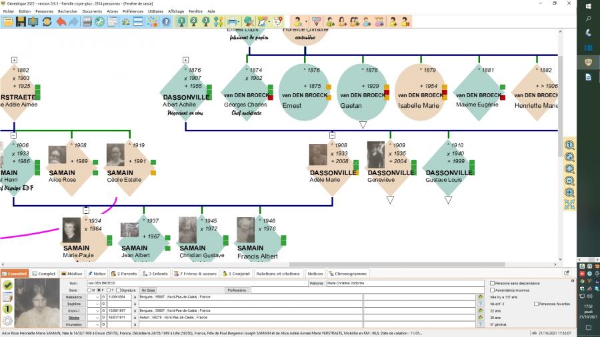Check Ascendance inconnue
Viewport: 600px width, 337px height.
(x=493, y=290)
